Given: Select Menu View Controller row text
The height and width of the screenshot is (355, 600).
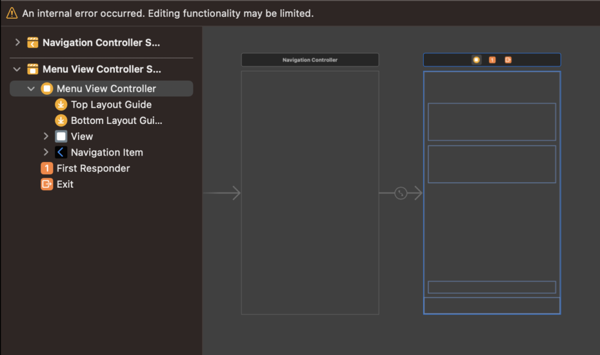Looking at the screenshot, I should click(106, 89).
